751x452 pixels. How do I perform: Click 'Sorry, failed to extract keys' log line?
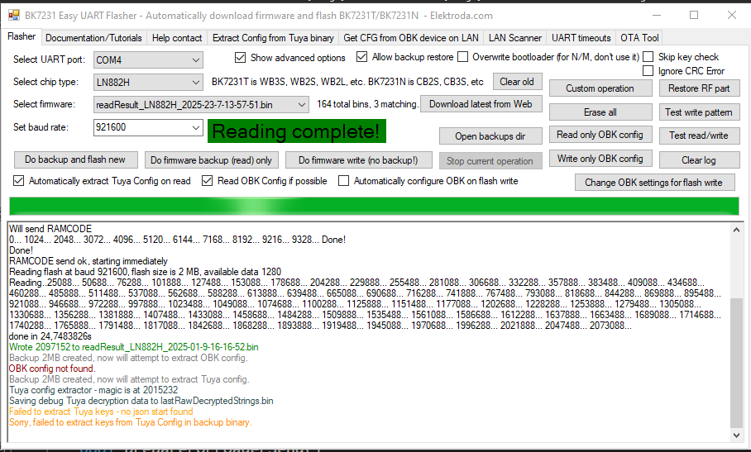point(131,422)
